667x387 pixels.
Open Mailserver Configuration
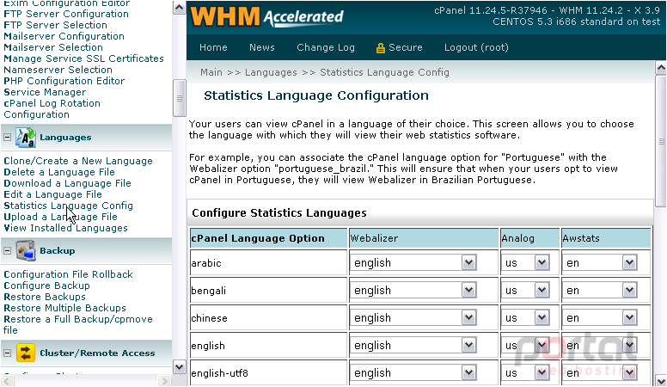point(64,36)
